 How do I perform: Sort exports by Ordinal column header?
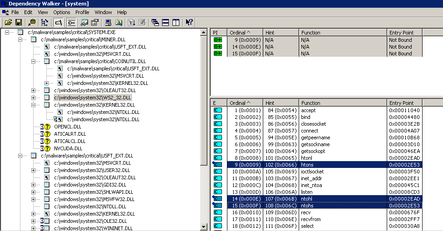(x=245, y=103)
